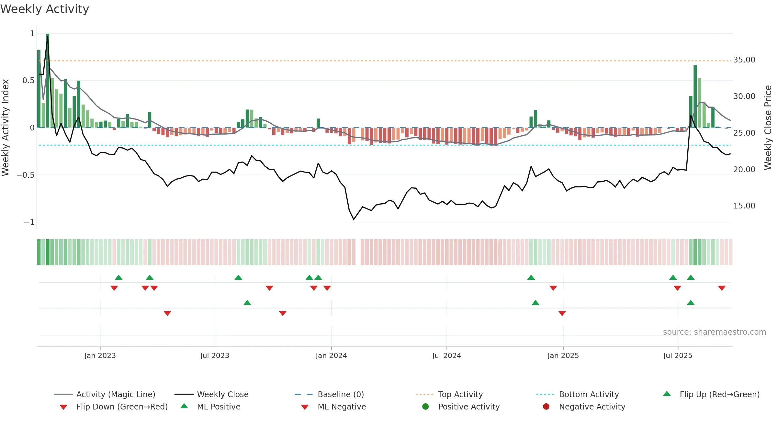Click the ML Negative legend label
Image resolution: width=777 pixels, height=437 pixels.
(x=342, y=407)
